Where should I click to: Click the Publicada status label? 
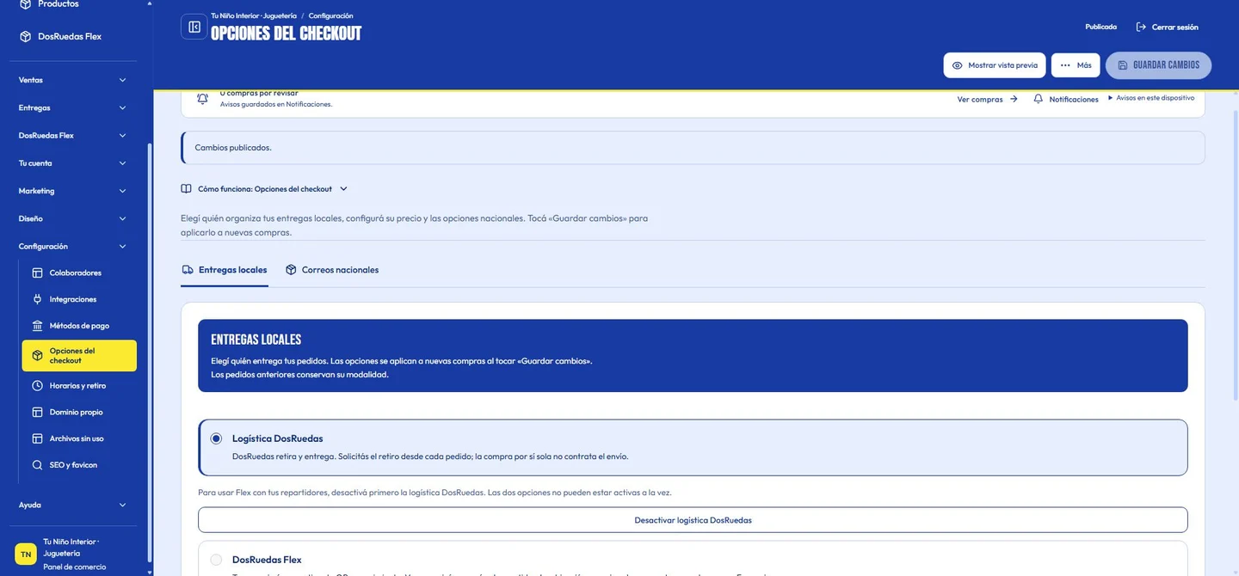tap(1100, 27)
